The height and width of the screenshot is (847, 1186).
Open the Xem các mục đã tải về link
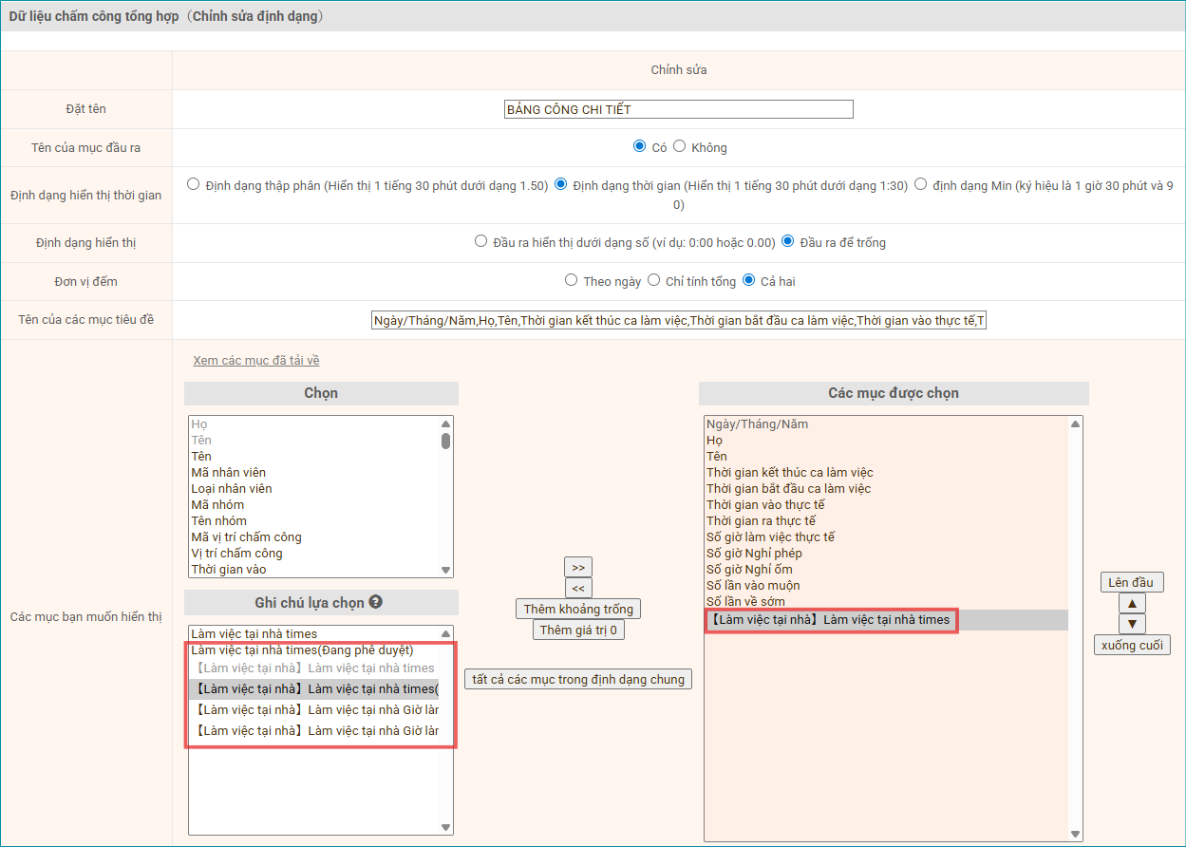256,361
